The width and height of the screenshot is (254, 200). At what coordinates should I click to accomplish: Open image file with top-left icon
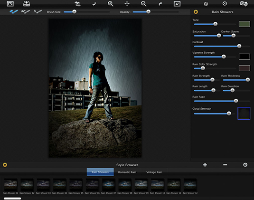point(10,4)
